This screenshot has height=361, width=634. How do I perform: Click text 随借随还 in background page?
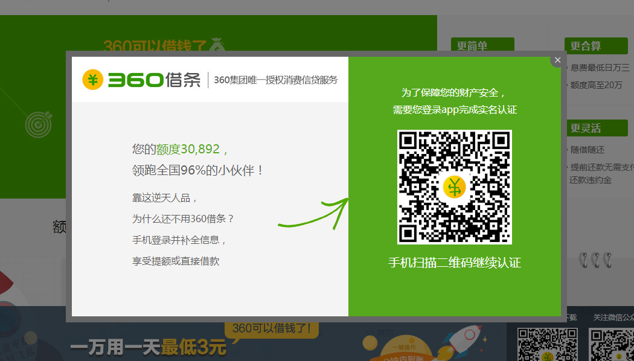point(588,150)
